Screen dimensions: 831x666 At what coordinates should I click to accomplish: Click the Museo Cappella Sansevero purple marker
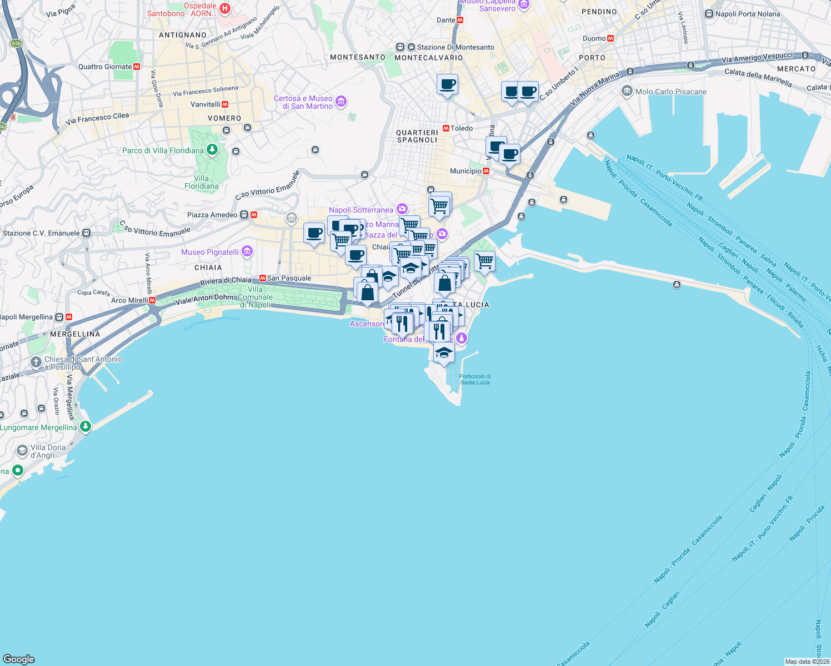pyautogui.click(x=522, y=4)
